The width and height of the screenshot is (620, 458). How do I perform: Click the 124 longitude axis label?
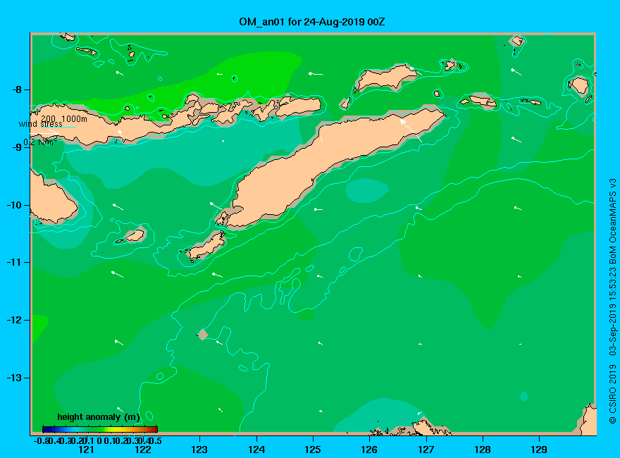(256, 450)
